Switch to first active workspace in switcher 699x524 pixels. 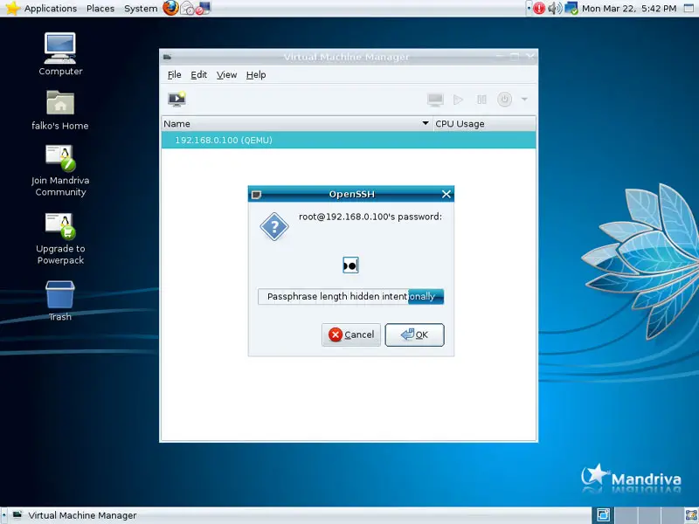(x=603, y=515)
